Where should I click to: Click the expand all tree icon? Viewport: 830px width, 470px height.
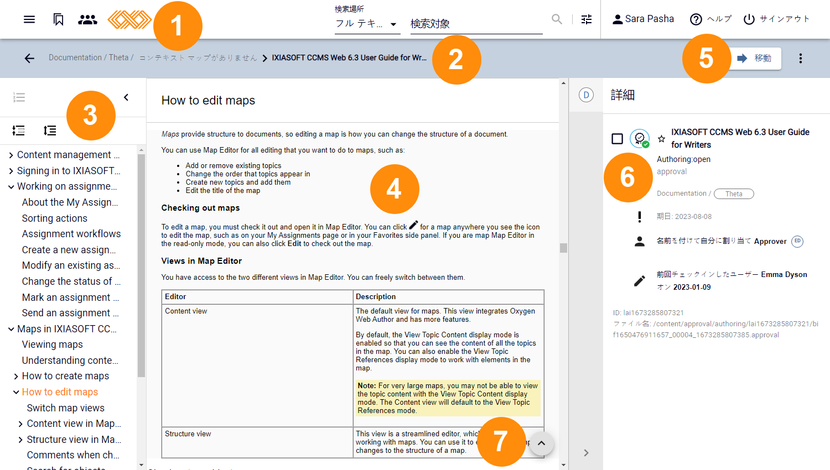click(50, 130)
